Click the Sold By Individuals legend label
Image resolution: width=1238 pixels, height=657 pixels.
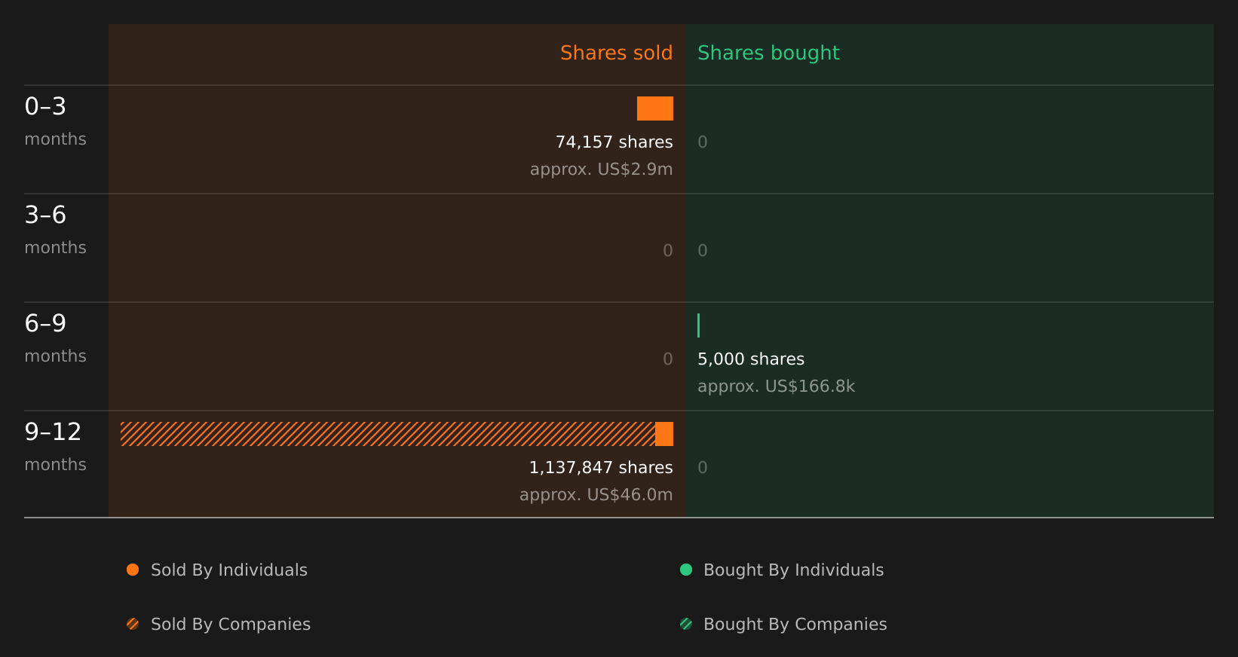[x=229, y=570]
